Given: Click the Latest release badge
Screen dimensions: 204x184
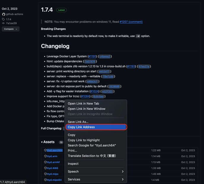Looking at the screenshot, I should tap(61, 10).
